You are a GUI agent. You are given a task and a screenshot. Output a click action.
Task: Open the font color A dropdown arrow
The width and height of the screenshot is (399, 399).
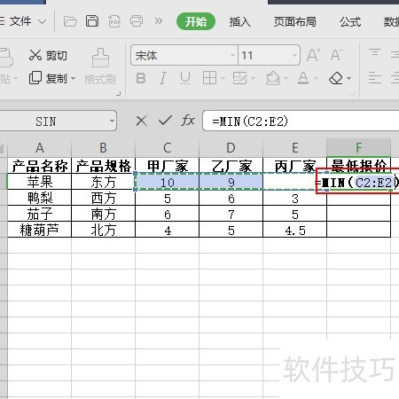click(x=316, y=79)
